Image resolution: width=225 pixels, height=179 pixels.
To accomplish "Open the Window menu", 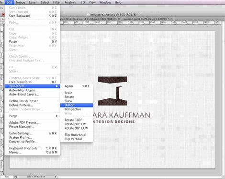I will tap(105, 2).
